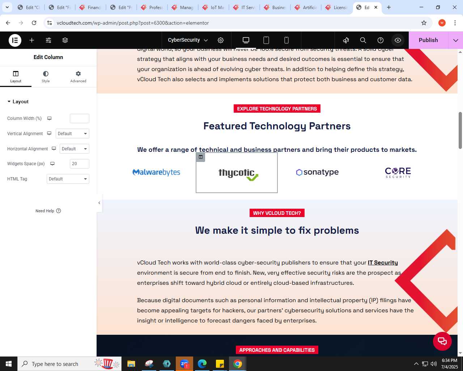Screen dimensions: 463x371
Task: Open Microsoft Edge from taskbar
Action: 202,364
